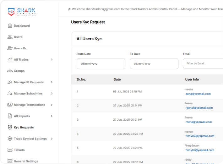223x164 pixels.
Task: Open the Tickets menu item
Action: click(x=19, y=150)
